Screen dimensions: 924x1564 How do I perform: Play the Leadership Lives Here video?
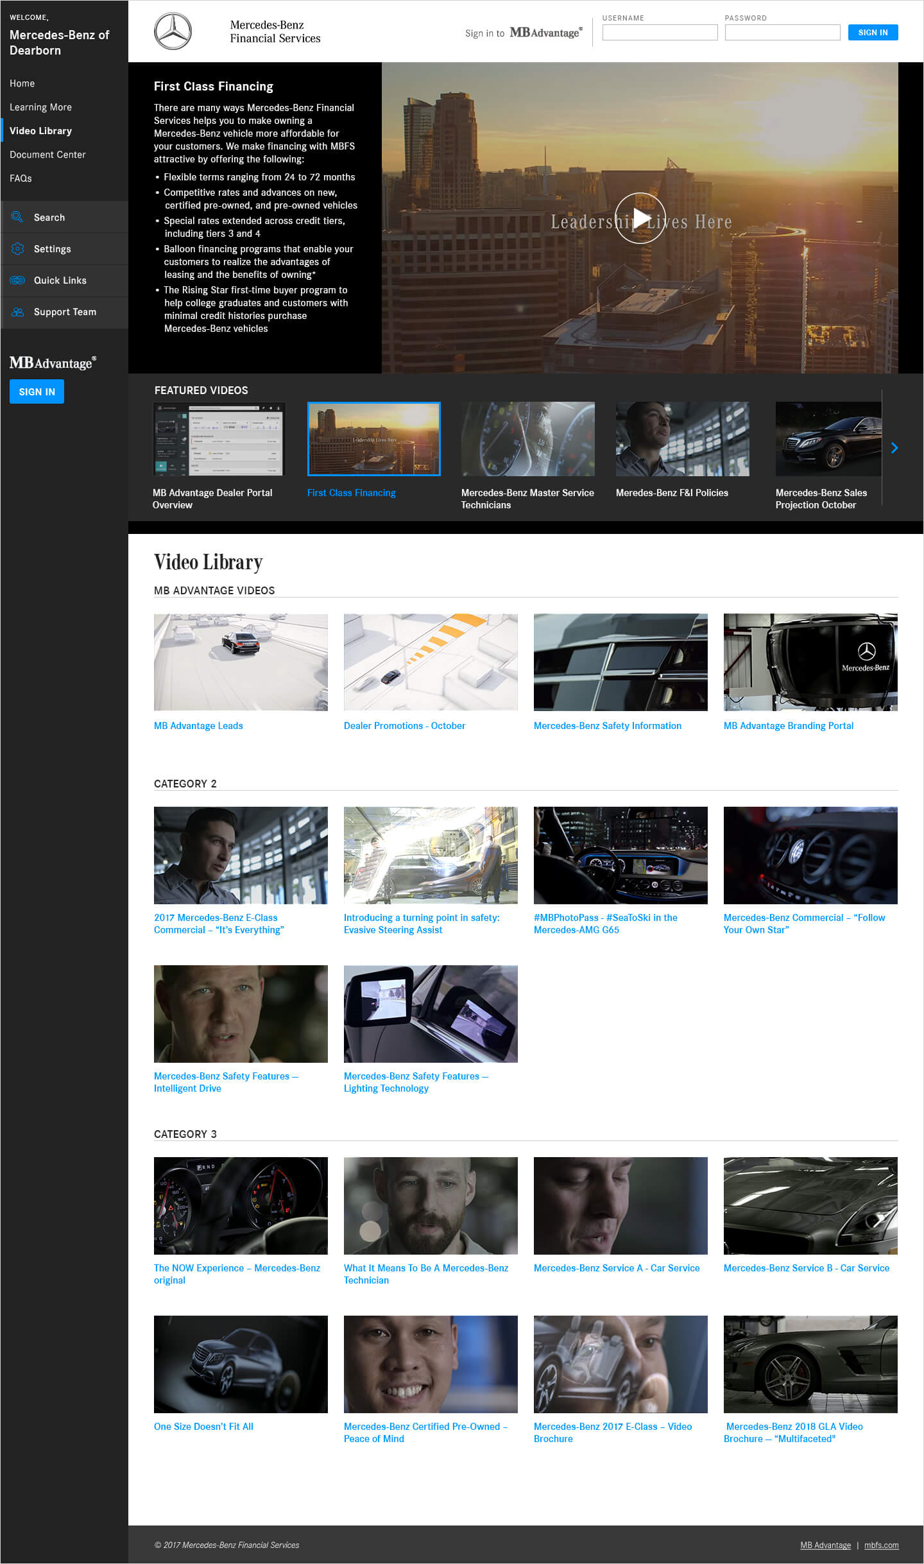click(640, 218)
